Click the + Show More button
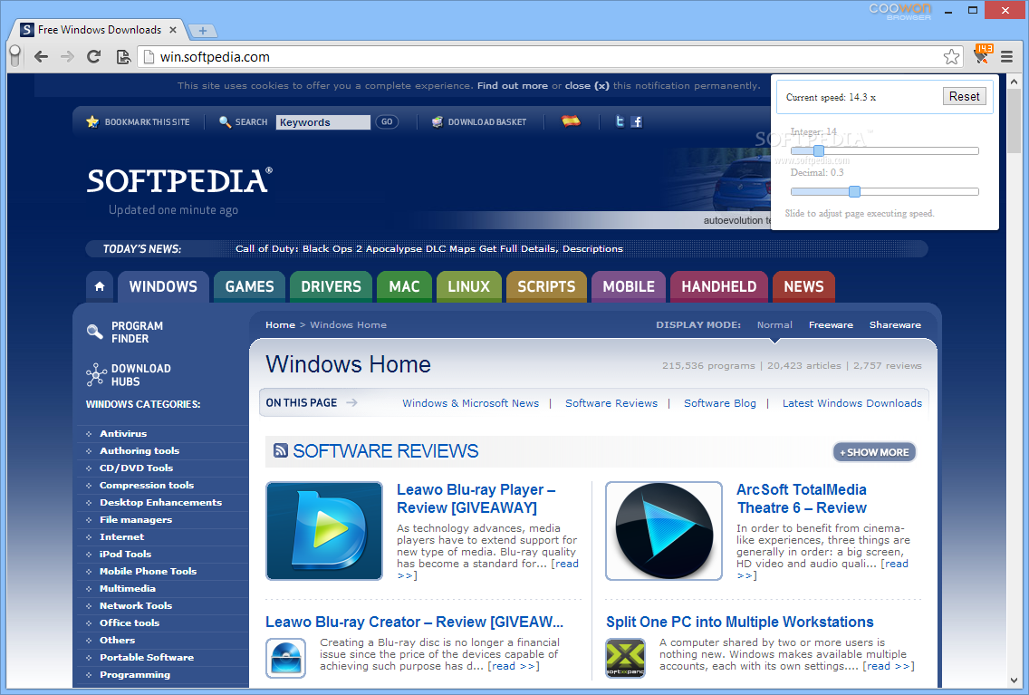 pyautogui.click(x=874, y=452)
